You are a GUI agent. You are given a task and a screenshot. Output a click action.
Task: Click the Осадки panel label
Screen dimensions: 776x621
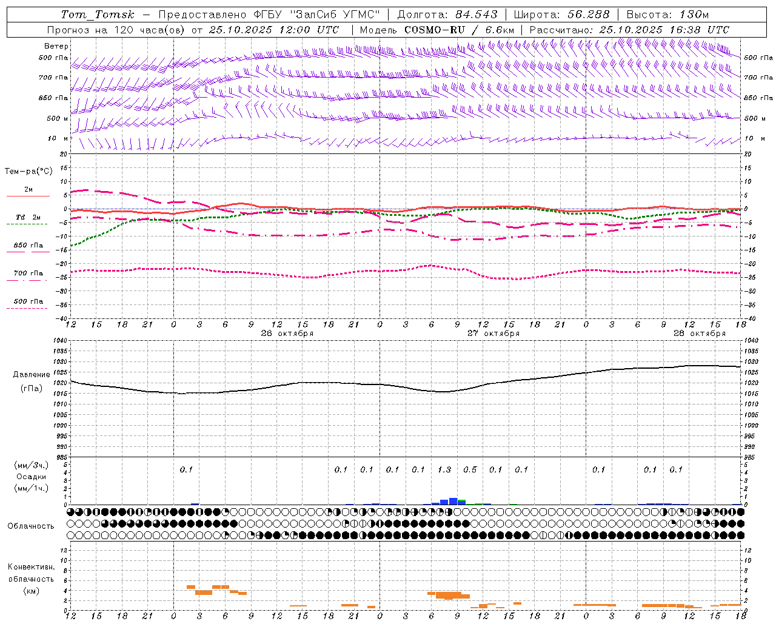tap(32, 477)
